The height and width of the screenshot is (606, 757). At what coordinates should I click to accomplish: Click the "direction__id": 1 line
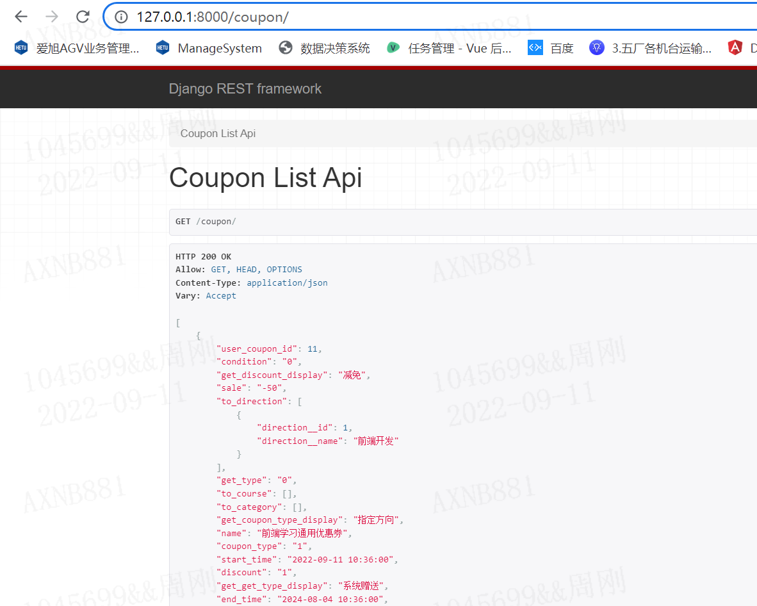[x=305, y=428]
